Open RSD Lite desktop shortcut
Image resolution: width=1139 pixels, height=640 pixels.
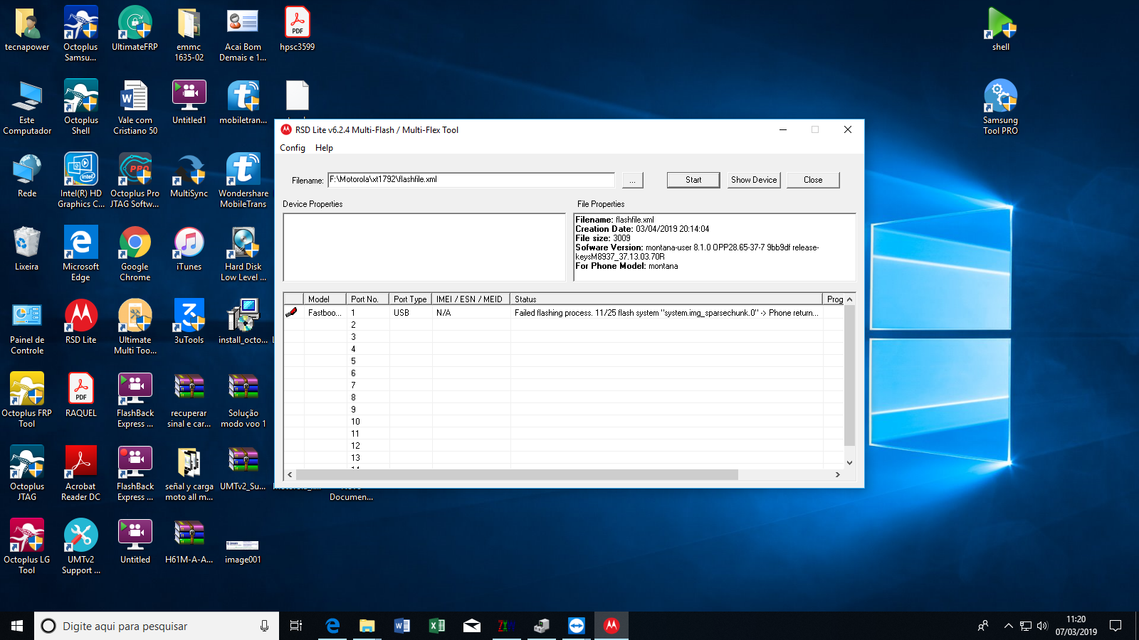click(x=81, y=322)
